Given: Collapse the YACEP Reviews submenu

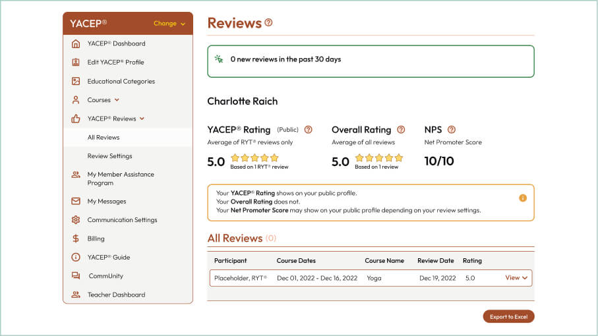Looking at the screenshot, I should pyautogui.click(x=142, y=119).
